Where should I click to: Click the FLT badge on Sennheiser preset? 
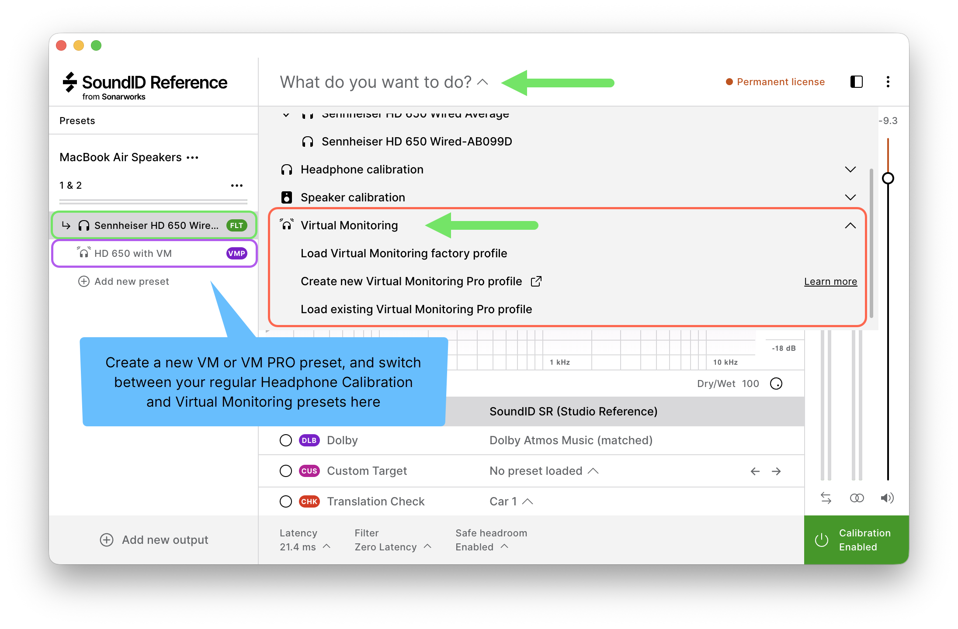click(x=236, y=225)
